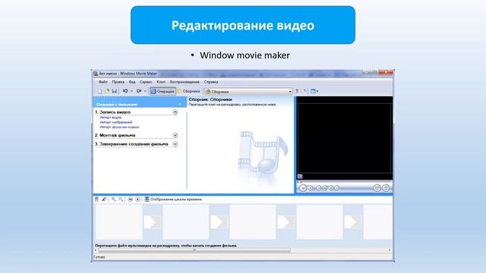Image resolution: width=486 pixels, height=273 pixels.
Task: Click the storyboard scrollbar right arrow
Action: [390, 250]
